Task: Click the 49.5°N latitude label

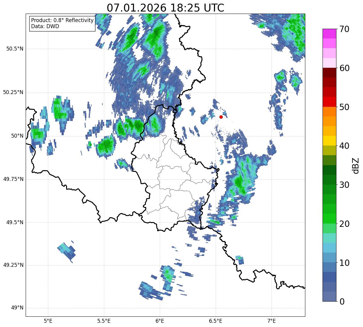Action: [15, 222]
